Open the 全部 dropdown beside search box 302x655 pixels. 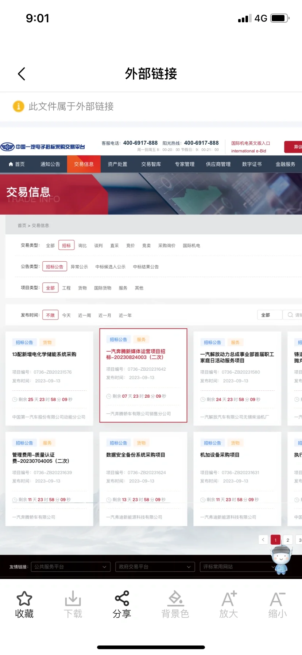click(270, 315)
